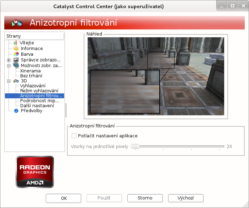249x208 pixels.
Task: Click the 2X slider value label
Action: click(x=229, y=147)
